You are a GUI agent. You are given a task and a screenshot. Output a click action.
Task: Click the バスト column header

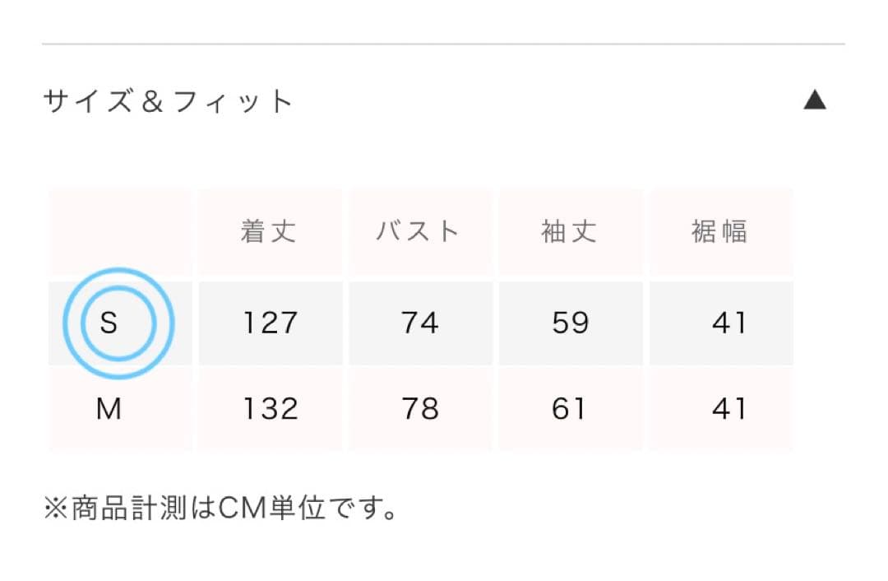point(419,232)
